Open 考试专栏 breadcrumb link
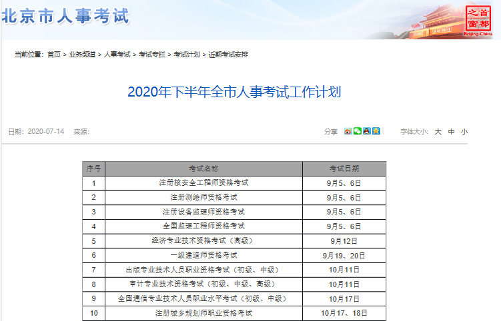The width and height of the screenshot is (501, 321). (152, 55)
